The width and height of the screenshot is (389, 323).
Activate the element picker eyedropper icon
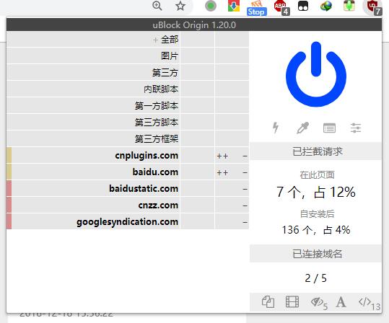[x=302, y=128]
